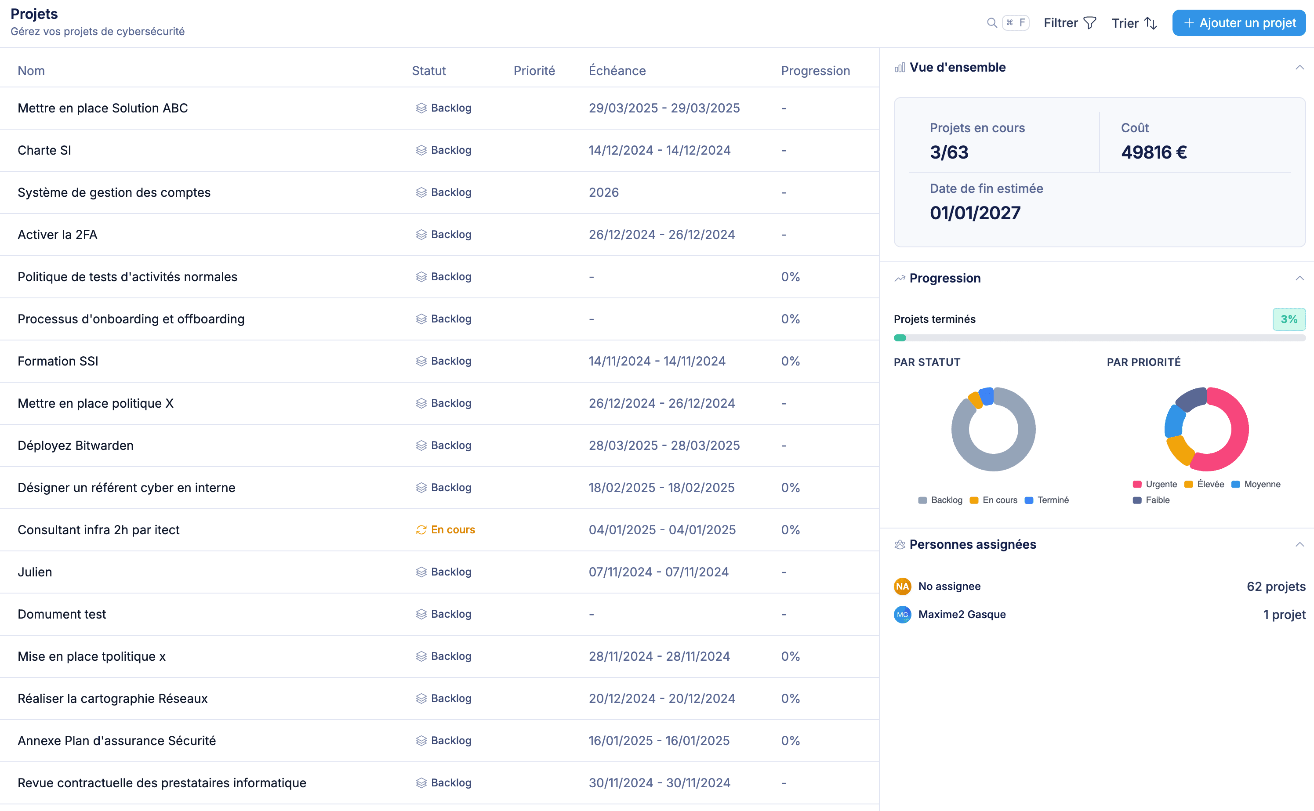Viewport: 1314px width, 811px height.
Task: Click the Statut column header
Action: (429, 71)
